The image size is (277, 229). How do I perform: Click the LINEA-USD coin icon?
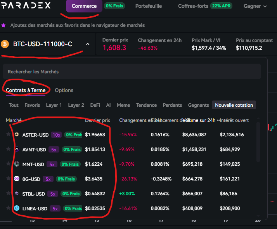(x=17, y=208)
